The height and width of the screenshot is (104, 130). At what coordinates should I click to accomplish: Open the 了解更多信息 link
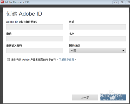click(67, 60)
